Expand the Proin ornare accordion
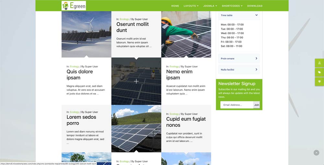324x165 pixels. [x=239, y=59]
